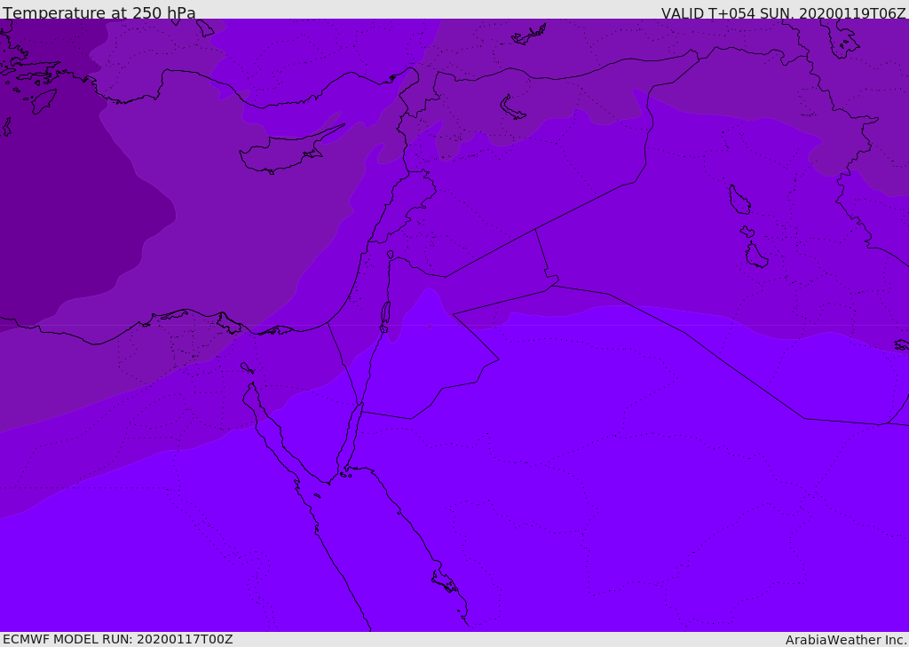This screenshot has width=909, height=647.
Task: Select the island of Cyprus on map
Action: (284, 151)
